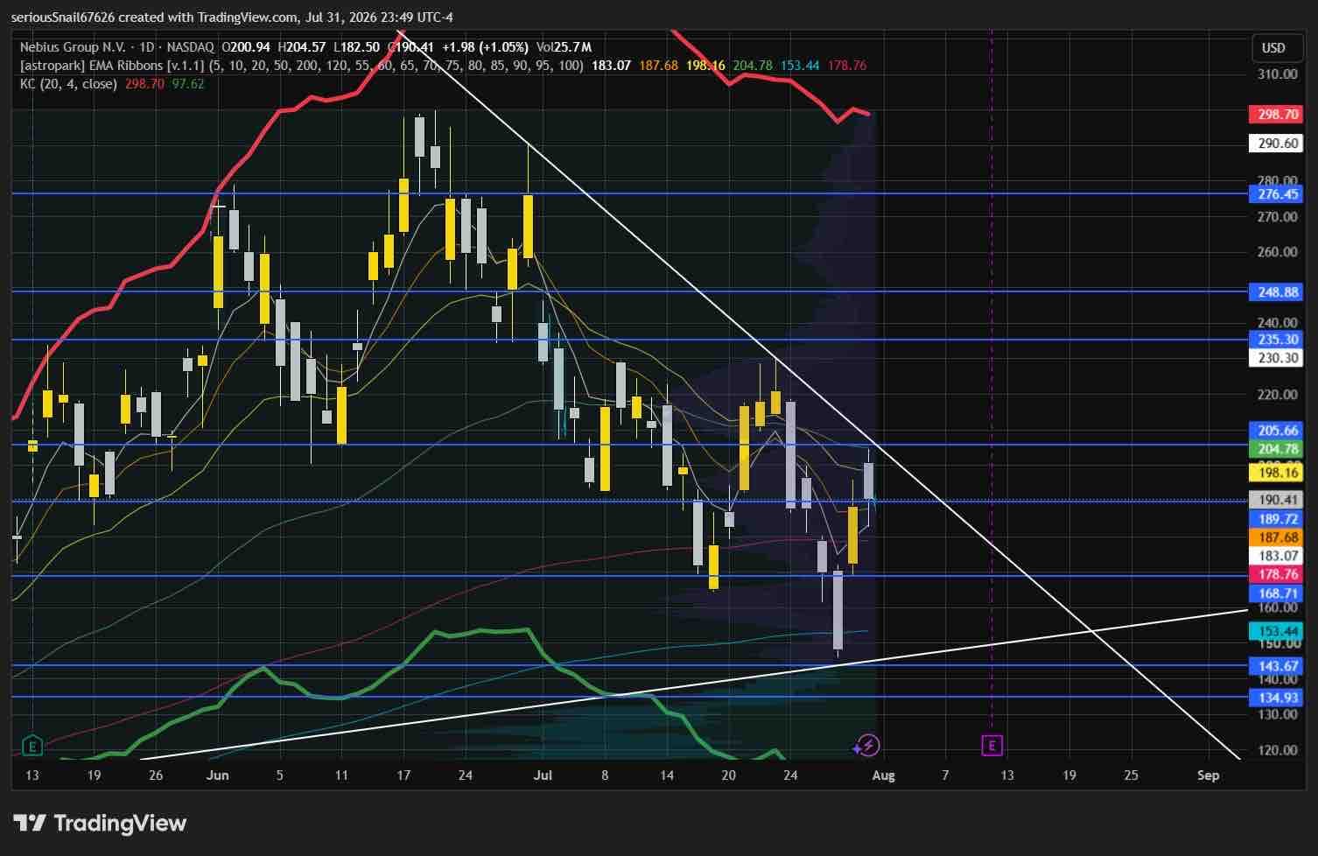Click the green 97.62 value in the KC legend
The image size is (1318, 856).
tap(187, 84)
